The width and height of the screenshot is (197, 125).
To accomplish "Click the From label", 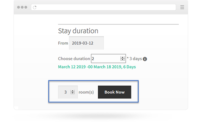I will click(63, 43).
